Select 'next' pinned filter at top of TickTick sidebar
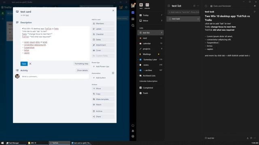Viewport: 259px width, 145px height. tap(141, 6)
